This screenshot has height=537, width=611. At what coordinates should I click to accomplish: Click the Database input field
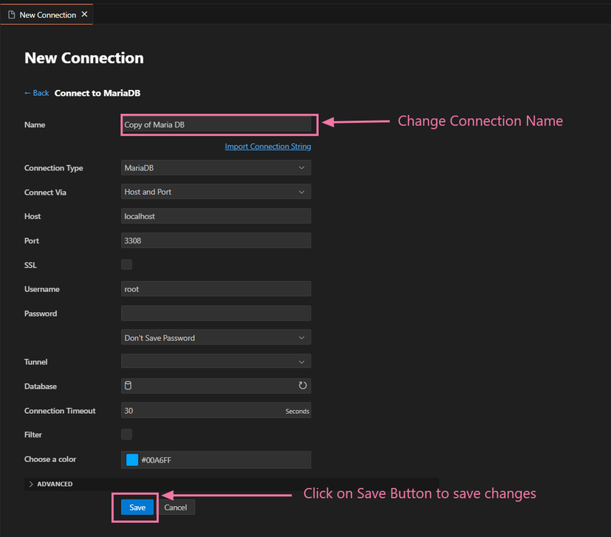point(216,386)
